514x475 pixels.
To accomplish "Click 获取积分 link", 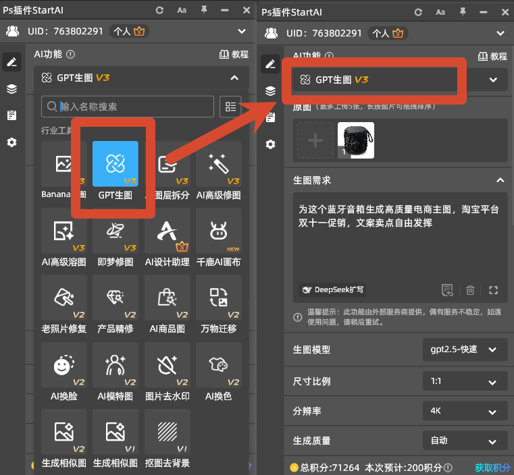I will (492, 468).
